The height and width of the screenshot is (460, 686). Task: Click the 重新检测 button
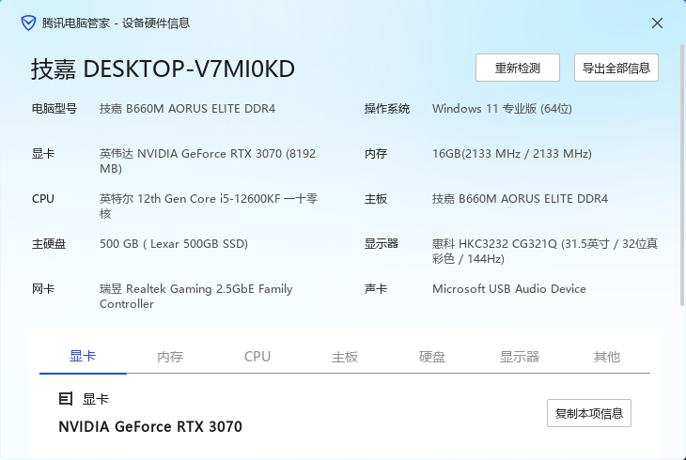(x=517, y=68)
